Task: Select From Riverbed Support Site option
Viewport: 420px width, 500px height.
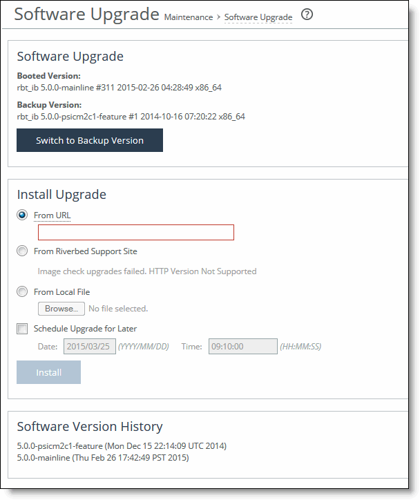Action: (x=22, y=251)
